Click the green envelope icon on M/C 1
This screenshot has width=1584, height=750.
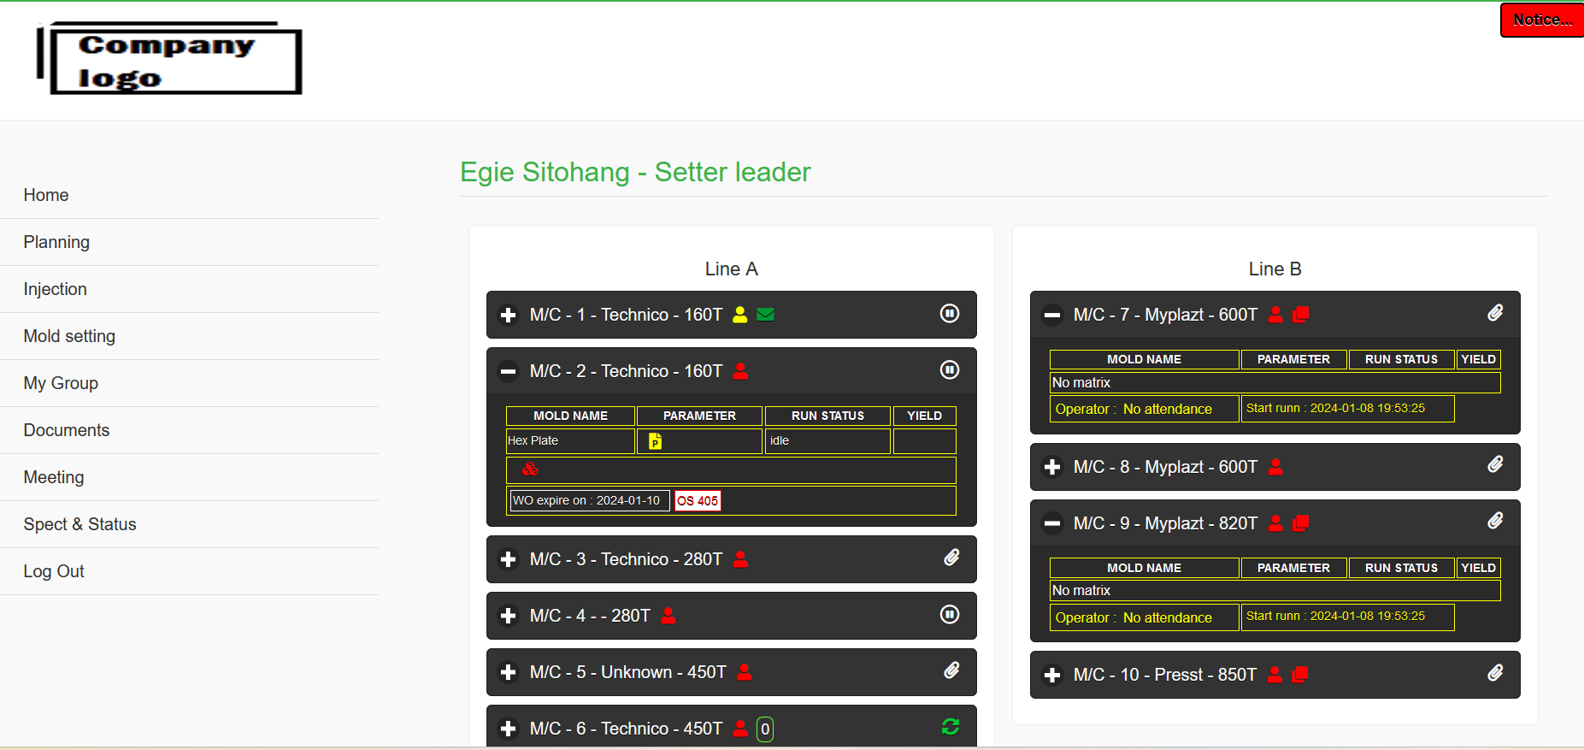click(x=765, y=315)
